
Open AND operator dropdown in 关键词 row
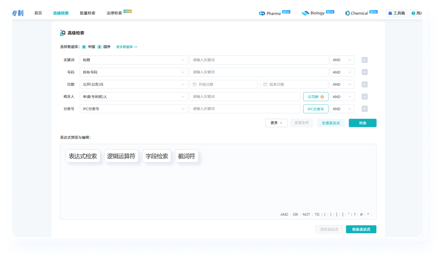point(342,60)
